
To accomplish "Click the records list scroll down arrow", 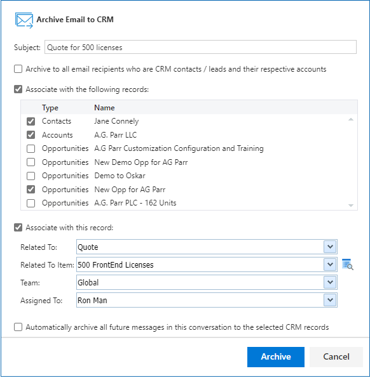I will 351,205.
